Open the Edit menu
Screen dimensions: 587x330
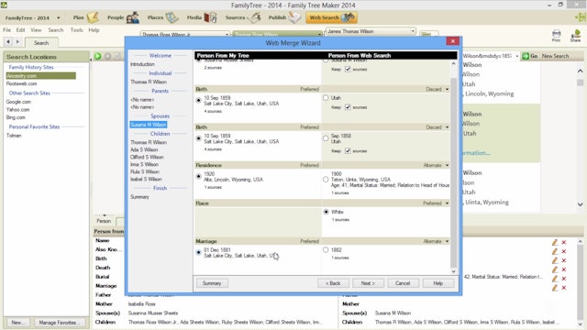pos(20,30)
